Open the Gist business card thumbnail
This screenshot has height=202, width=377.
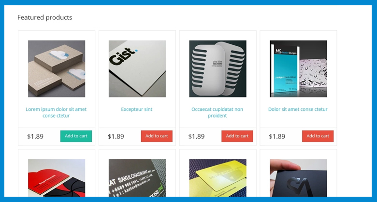[137, 68]
